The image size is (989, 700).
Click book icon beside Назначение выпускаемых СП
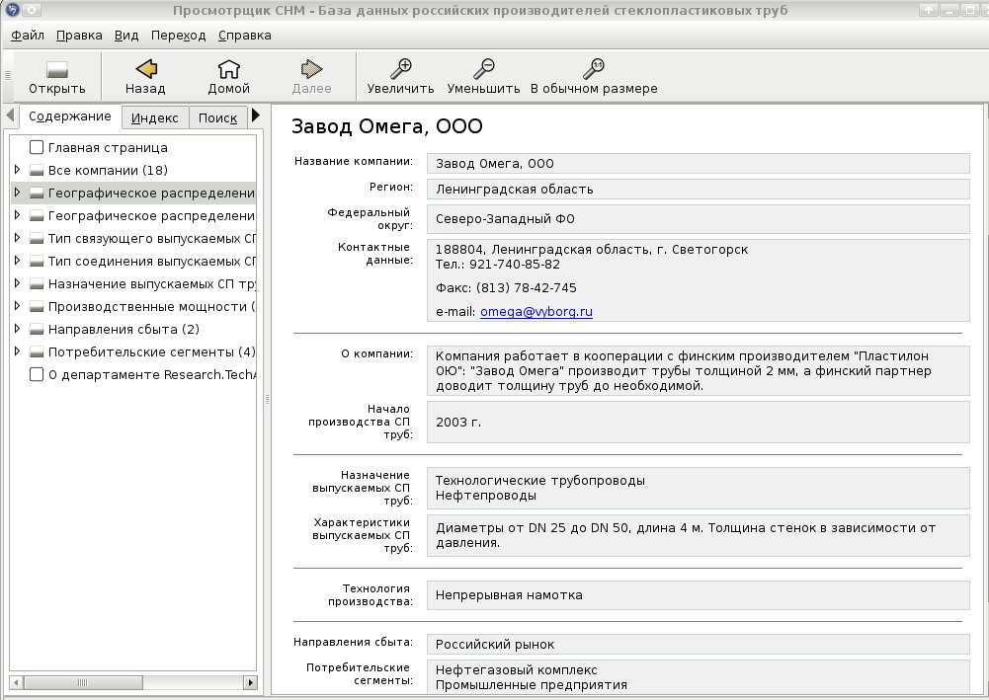point(37,284)
